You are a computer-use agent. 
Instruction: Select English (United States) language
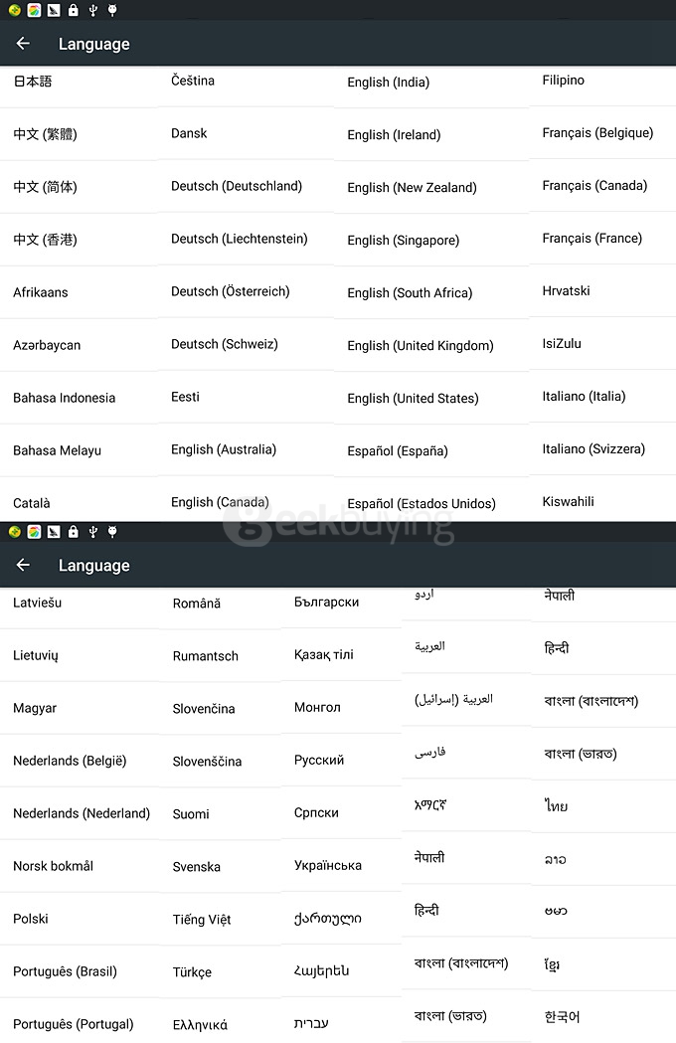[413, 399]
